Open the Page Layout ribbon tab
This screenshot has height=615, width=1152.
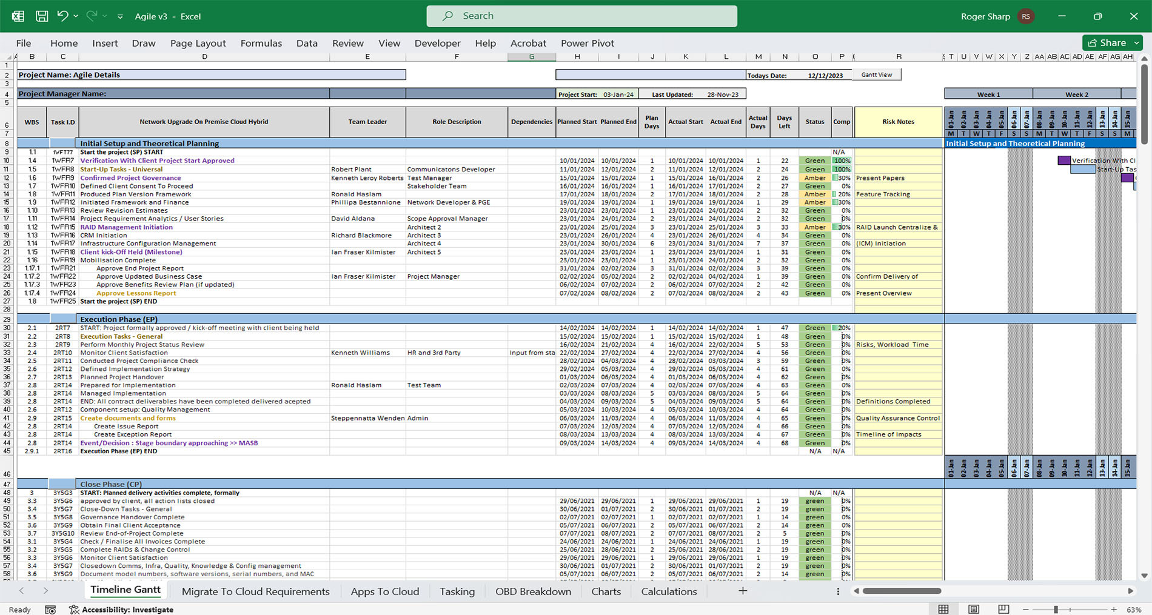pos(198,43)
